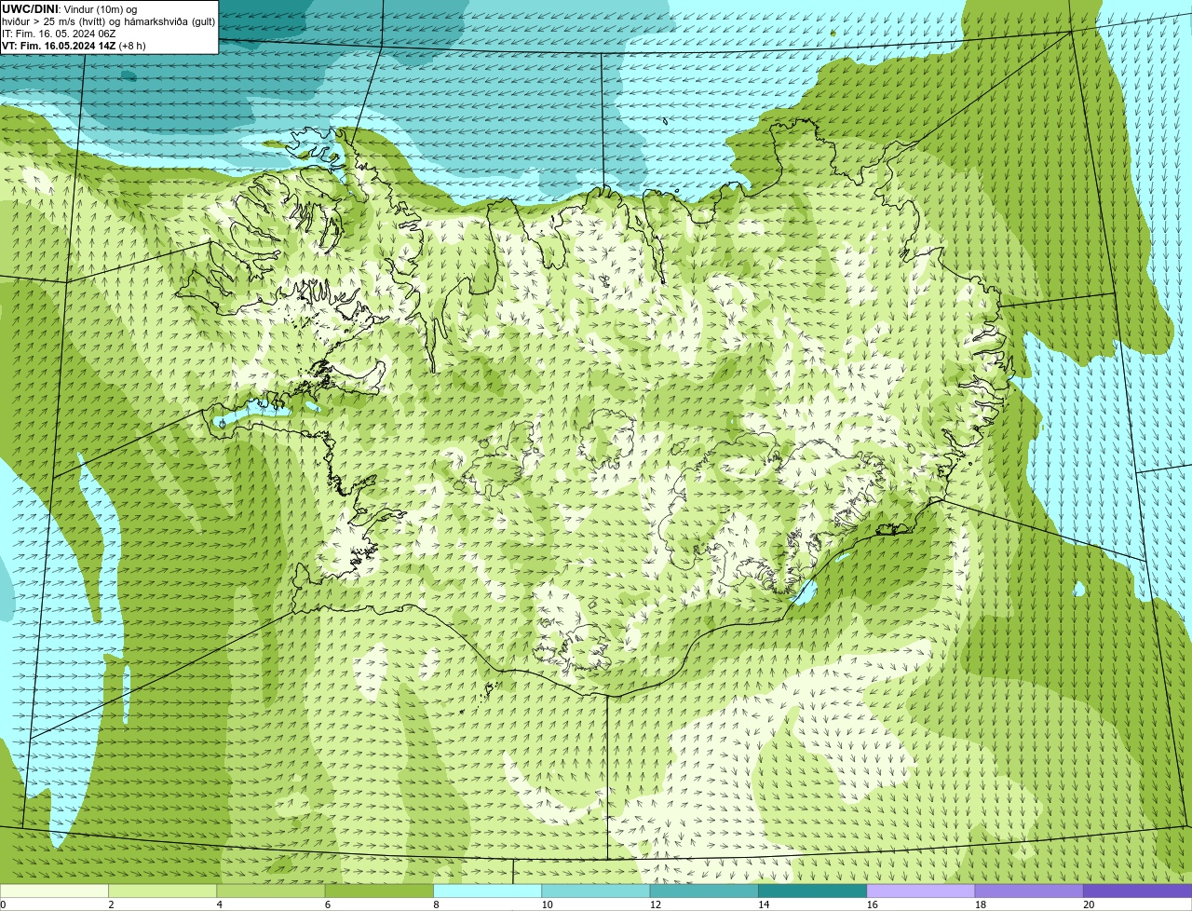The width and height of the screenshot is (1192, 911).
Task: Click the scale label "6"
Action: point(328,904)
